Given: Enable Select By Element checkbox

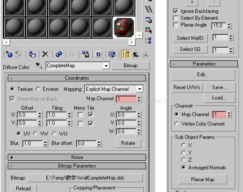Looking at the screenshot, I should 176,18.
